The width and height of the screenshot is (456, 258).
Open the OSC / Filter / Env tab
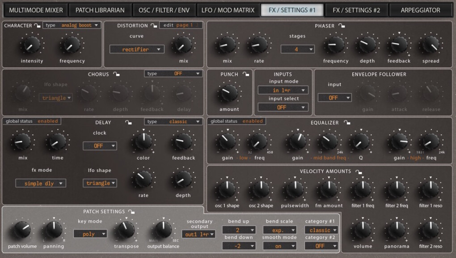pyautogui.click(x=164, y=10)
